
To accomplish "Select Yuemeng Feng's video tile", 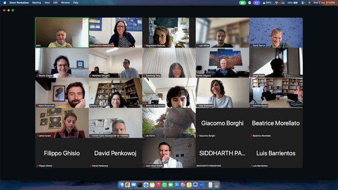I will 169,63.
